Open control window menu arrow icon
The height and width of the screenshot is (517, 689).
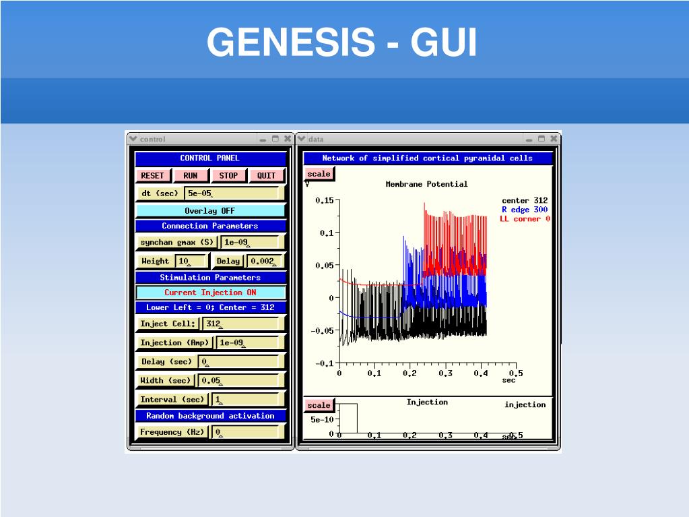tap(133, 139)
